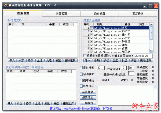Click the 定时搜索 value field 30
The height and width of the screenshot is (113, 161).
tap(101, 68)
